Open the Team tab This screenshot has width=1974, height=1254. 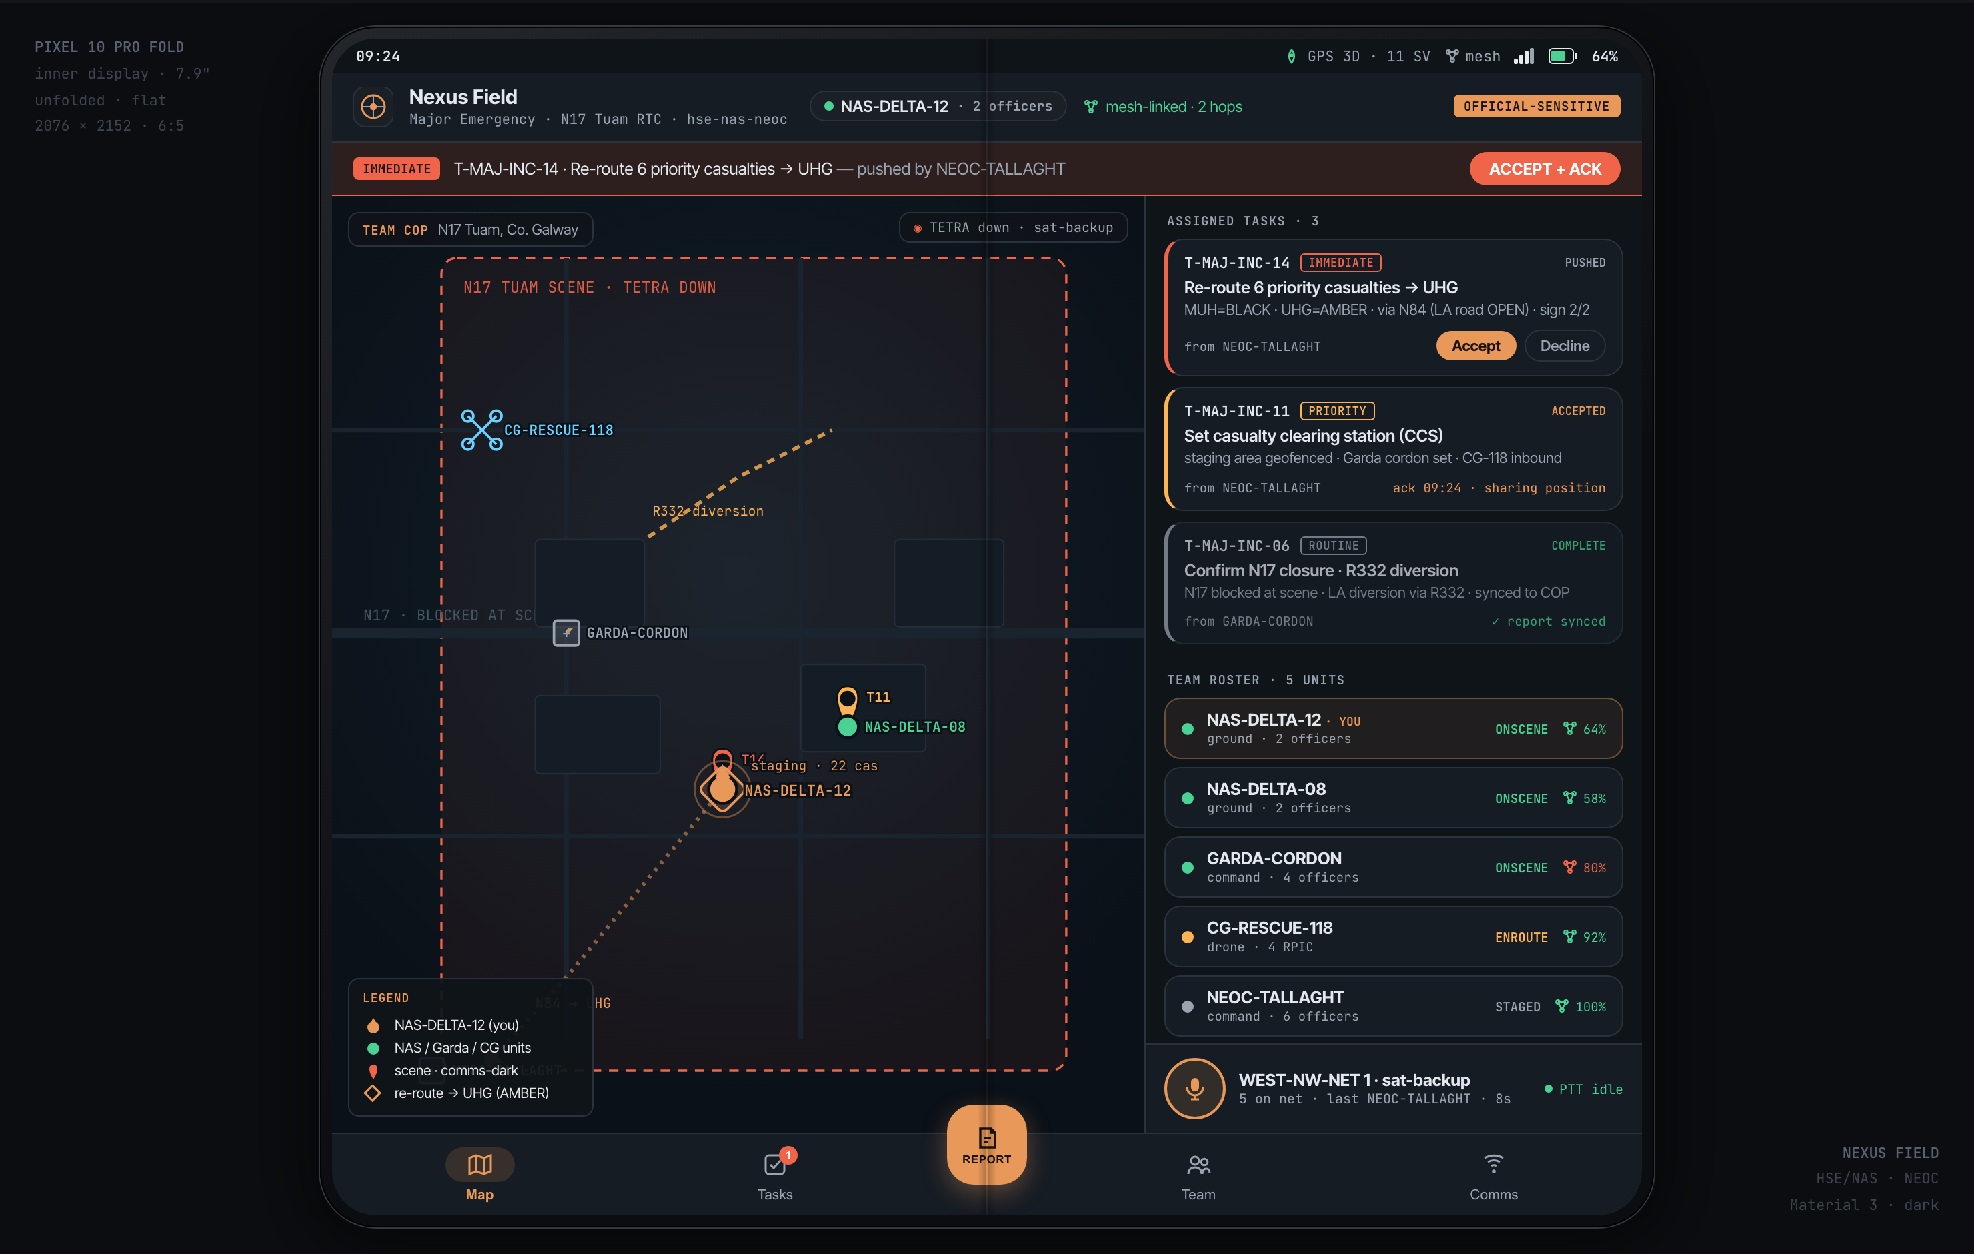coord(1198,1175)
